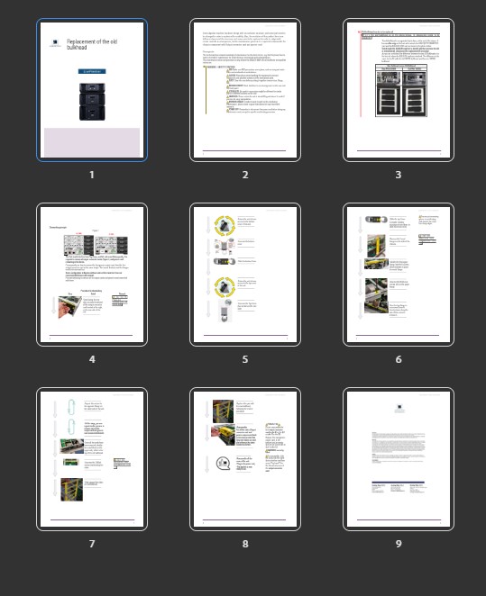Click the page number 3 label
Screen dimensions: 486x596
399,175
